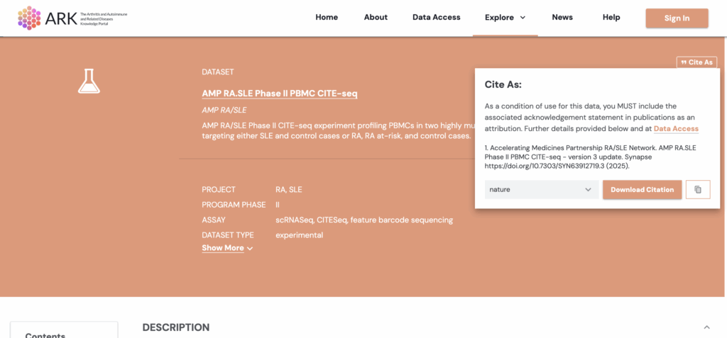Screen dimensions: 727x338
Task: Expand dataset details with Show More
Action: coord(227,248)
